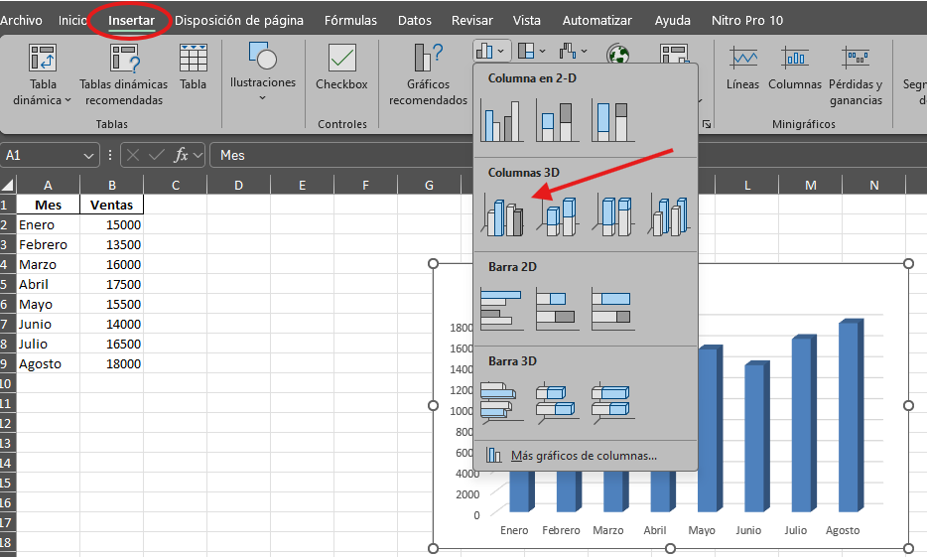Switch to the Fórmulas tab
Screen dimensions: 927x557
point(350,20)
